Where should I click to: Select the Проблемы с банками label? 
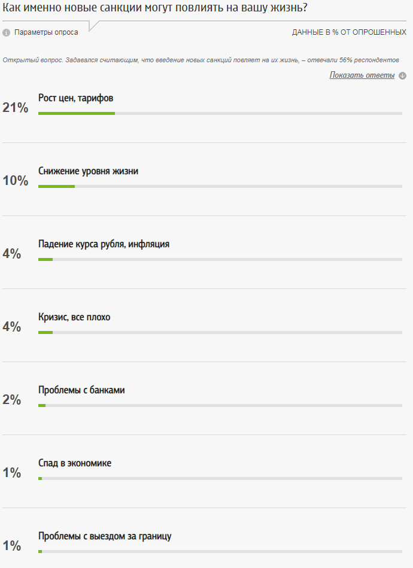pyautogui.click(x=81, y=390)
